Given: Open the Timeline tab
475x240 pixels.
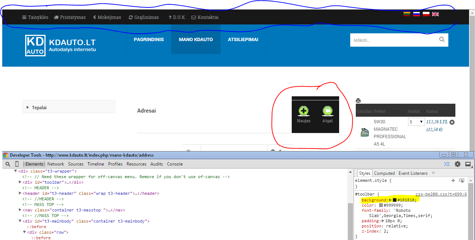Looking at the screenshot, I should click(96, 164).
